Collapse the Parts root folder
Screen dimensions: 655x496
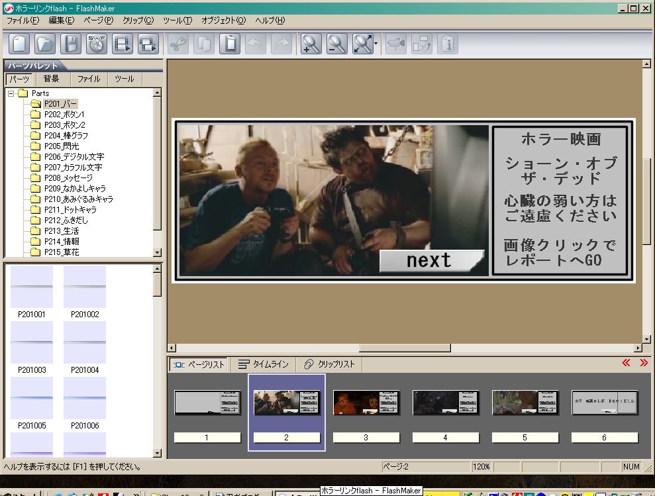point(11,93)
